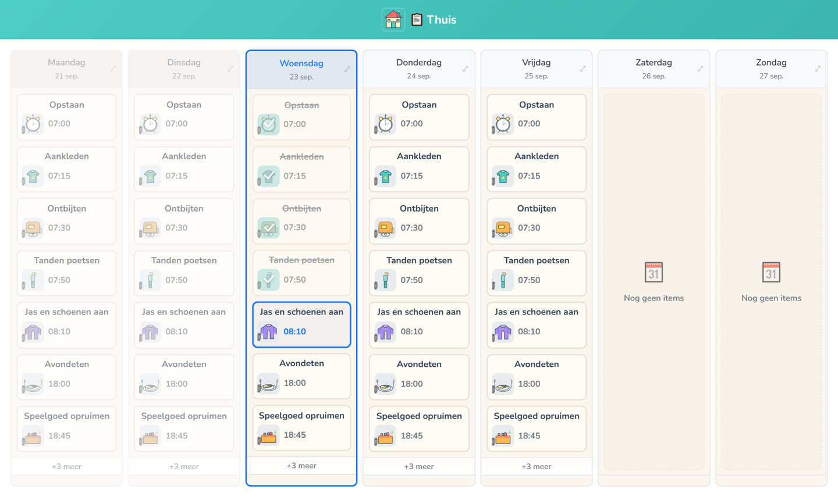The image size is (838, 497).
Task: Click the Thuis title in the header
Action: [442, 20]
